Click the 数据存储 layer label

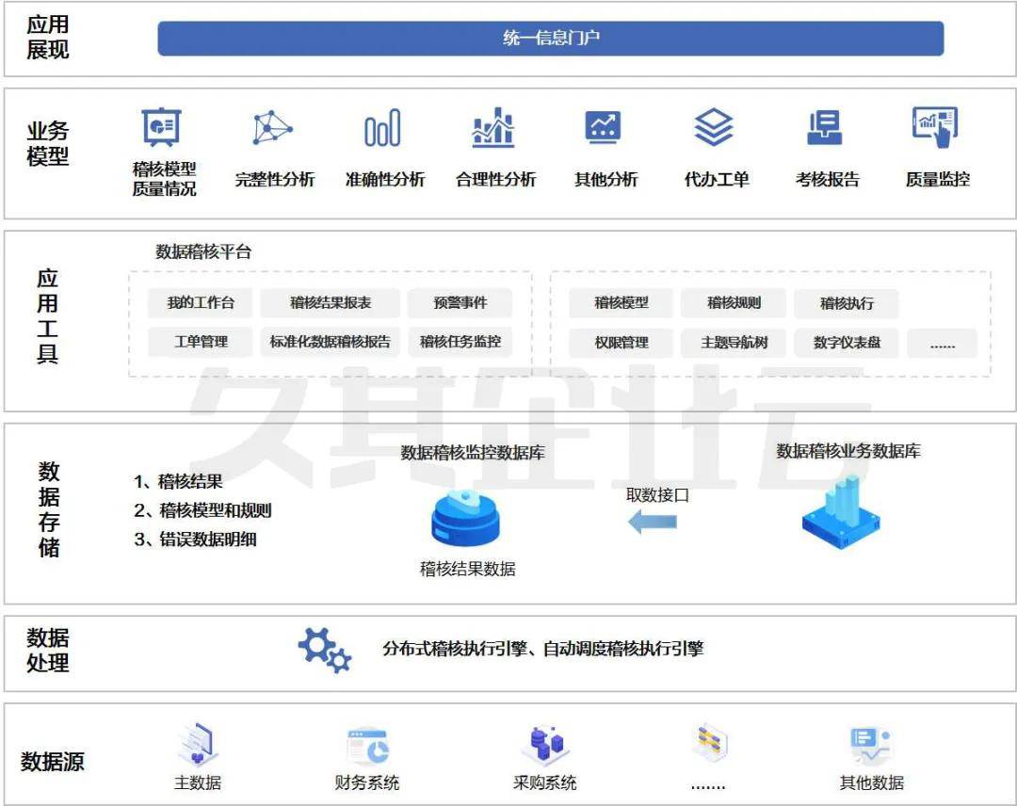pyautogui.click(x=49, y=509)
